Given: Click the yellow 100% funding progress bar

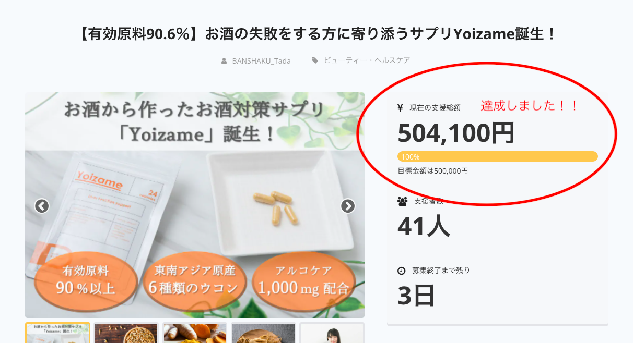Looking at the screenshot, I should click(x=497, y=156).
